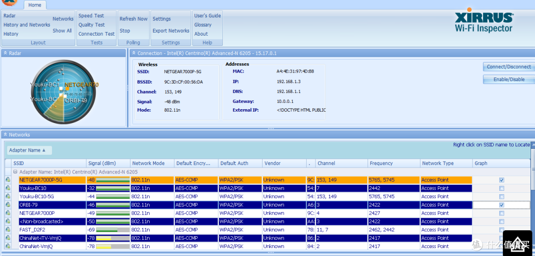This screenshot has height=256, width=535.
Task: Select Networks layout option
Action: click(x=63, y=19)
